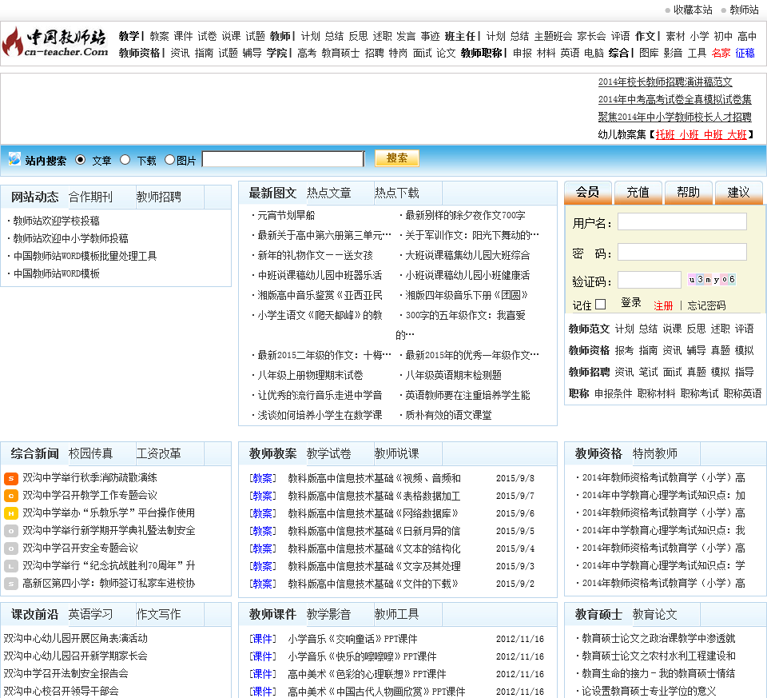Click the red 名家 nav link
Viewport: 767px width, 698px height.
[721, 53]
